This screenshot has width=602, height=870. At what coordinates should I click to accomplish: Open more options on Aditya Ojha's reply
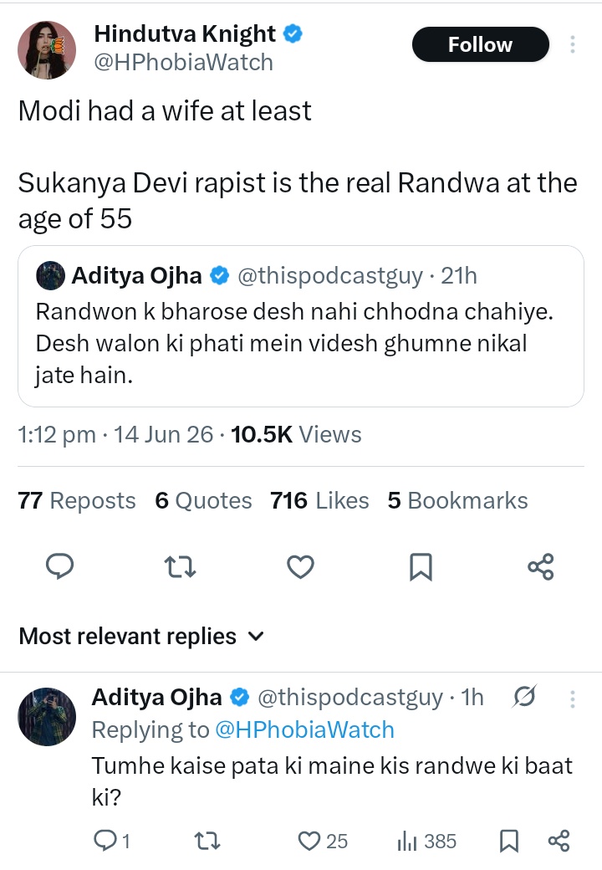tap(572, 699)
